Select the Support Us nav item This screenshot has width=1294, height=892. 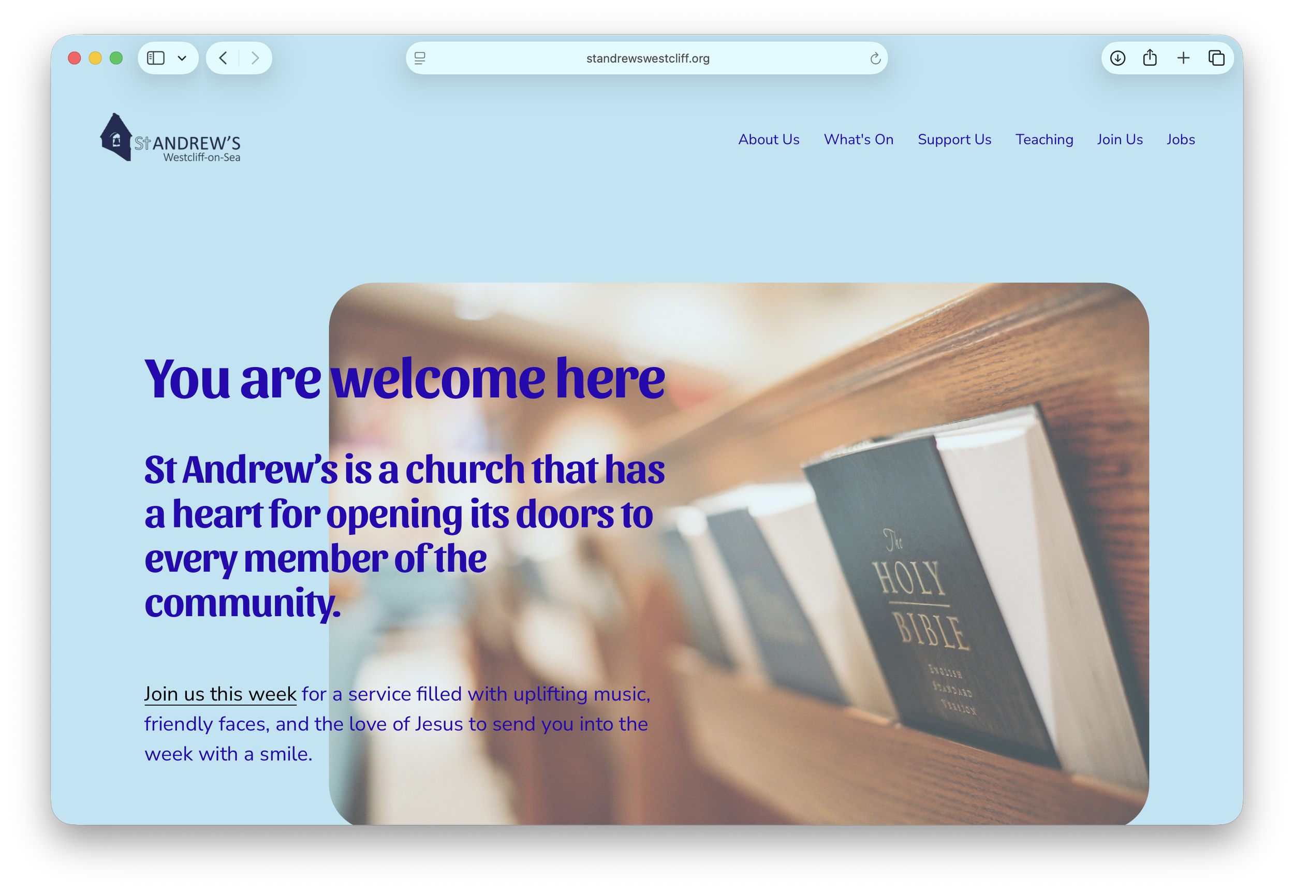[954, 140]
